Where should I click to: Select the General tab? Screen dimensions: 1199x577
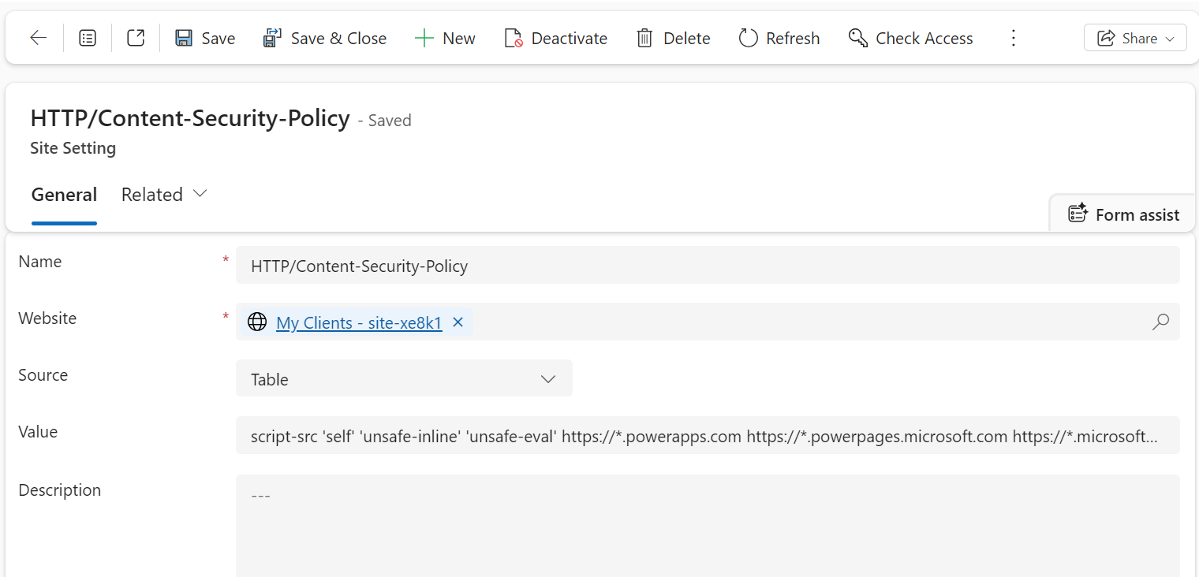tap(64, 195)
